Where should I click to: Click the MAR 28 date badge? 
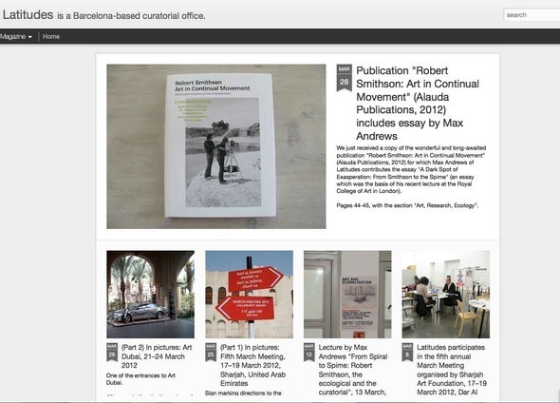pos(344,77)
